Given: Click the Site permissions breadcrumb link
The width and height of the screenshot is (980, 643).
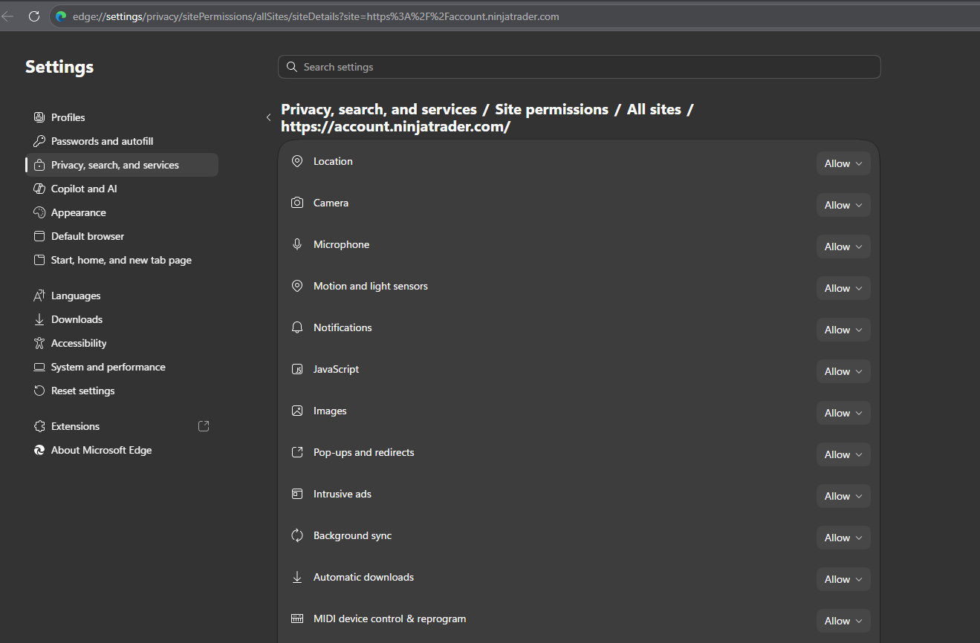Looking at the screenshot, I should pos(551,109).
